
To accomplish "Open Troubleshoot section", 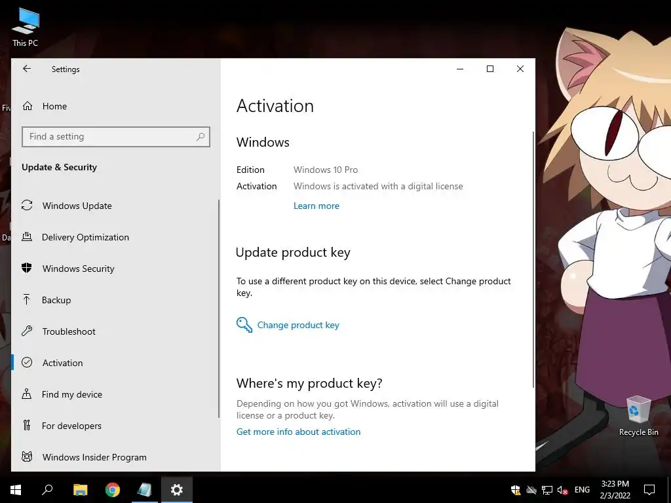I will [x=115, y=331].
